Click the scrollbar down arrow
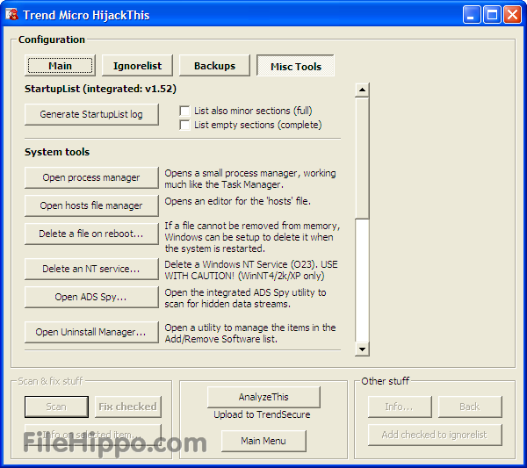Image resolution: width=527 pixels, height=468 pixels. click(x=362, y=349)
